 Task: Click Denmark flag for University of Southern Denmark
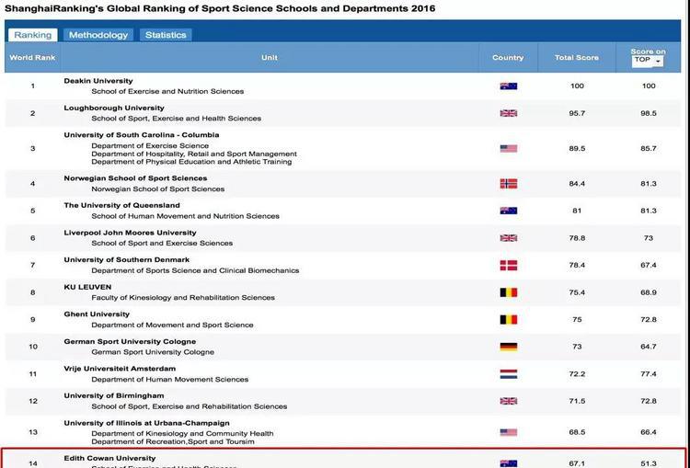pos(508,265)
